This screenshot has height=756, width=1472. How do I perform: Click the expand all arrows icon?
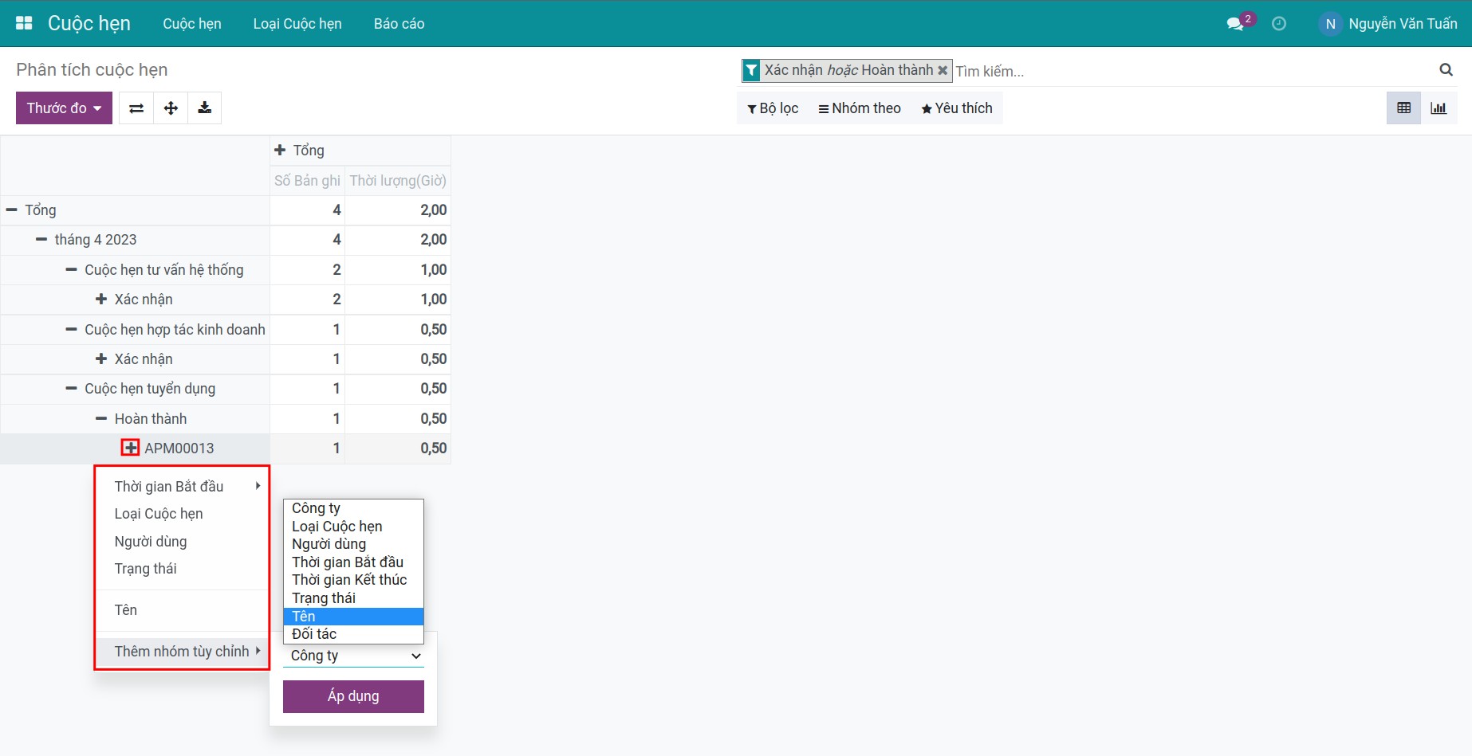(x=171, y=108)
